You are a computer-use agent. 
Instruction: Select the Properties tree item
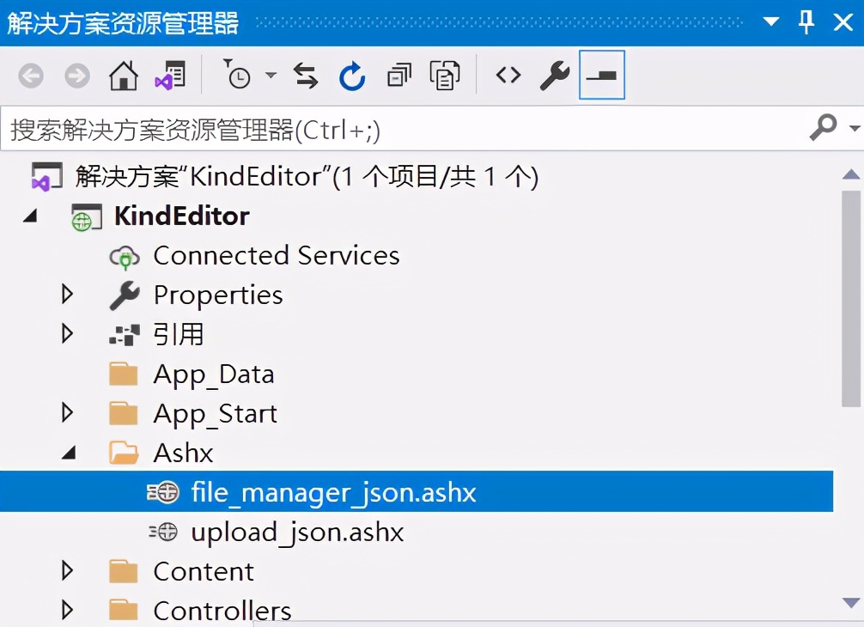pos(218,295)
